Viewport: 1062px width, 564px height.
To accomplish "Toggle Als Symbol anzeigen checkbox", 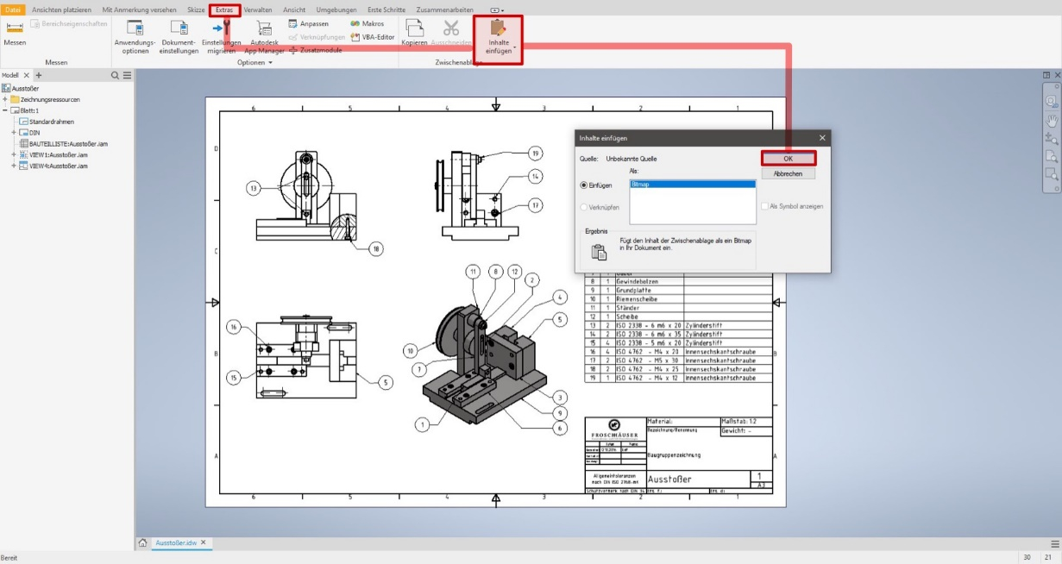I will 792,206.
